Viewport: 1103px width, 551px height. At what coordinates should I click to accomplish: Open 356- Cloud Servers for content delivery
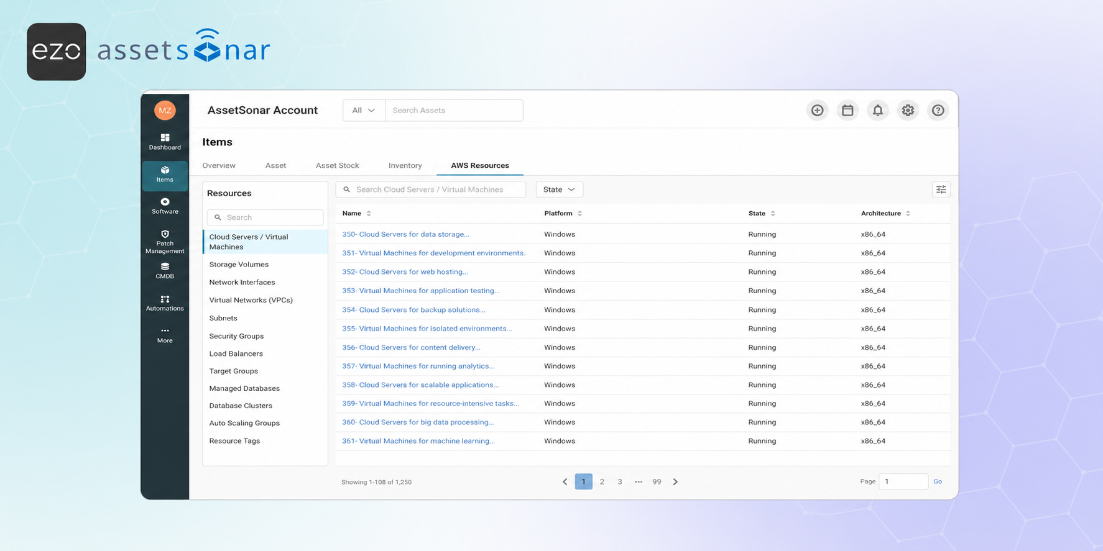pos(411,347)
